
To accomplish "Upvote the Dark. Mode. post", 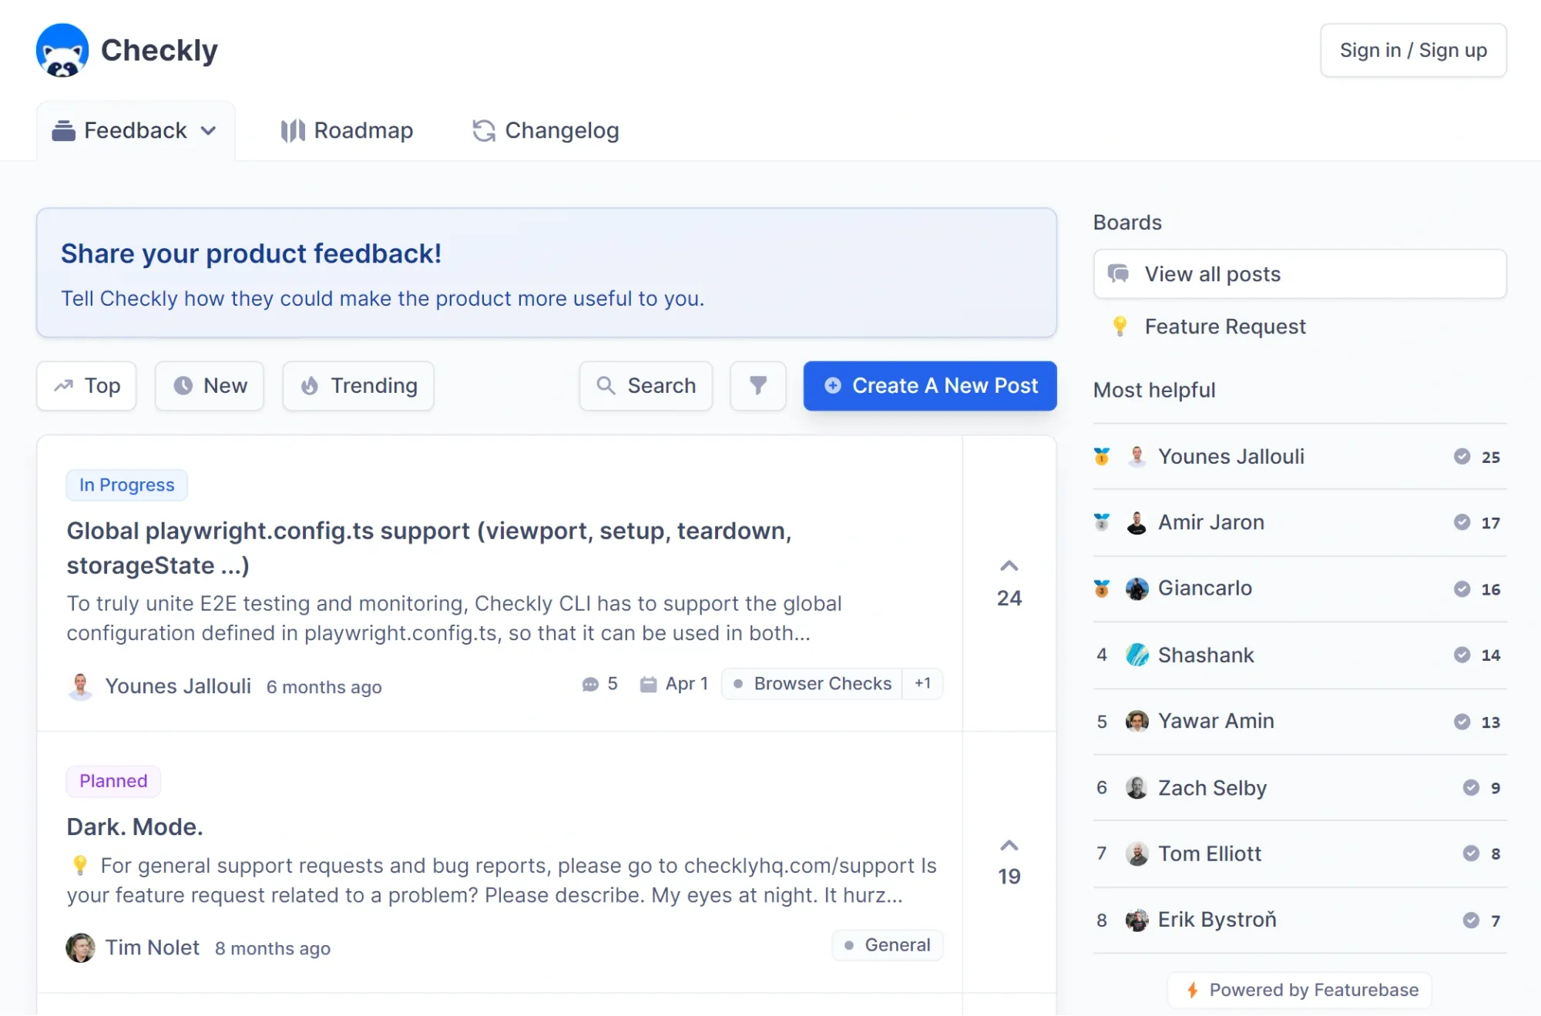I will tap(1009, 863).
